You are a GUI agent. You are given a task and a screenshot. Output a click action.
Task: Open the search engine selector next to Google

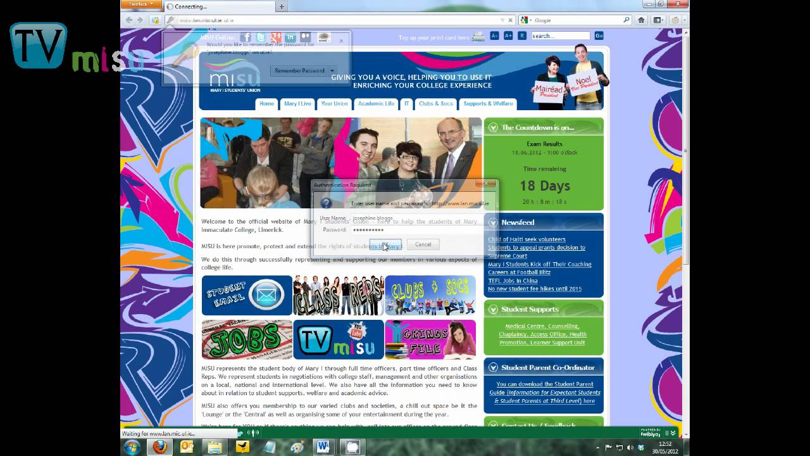click(x=526, y=20)
